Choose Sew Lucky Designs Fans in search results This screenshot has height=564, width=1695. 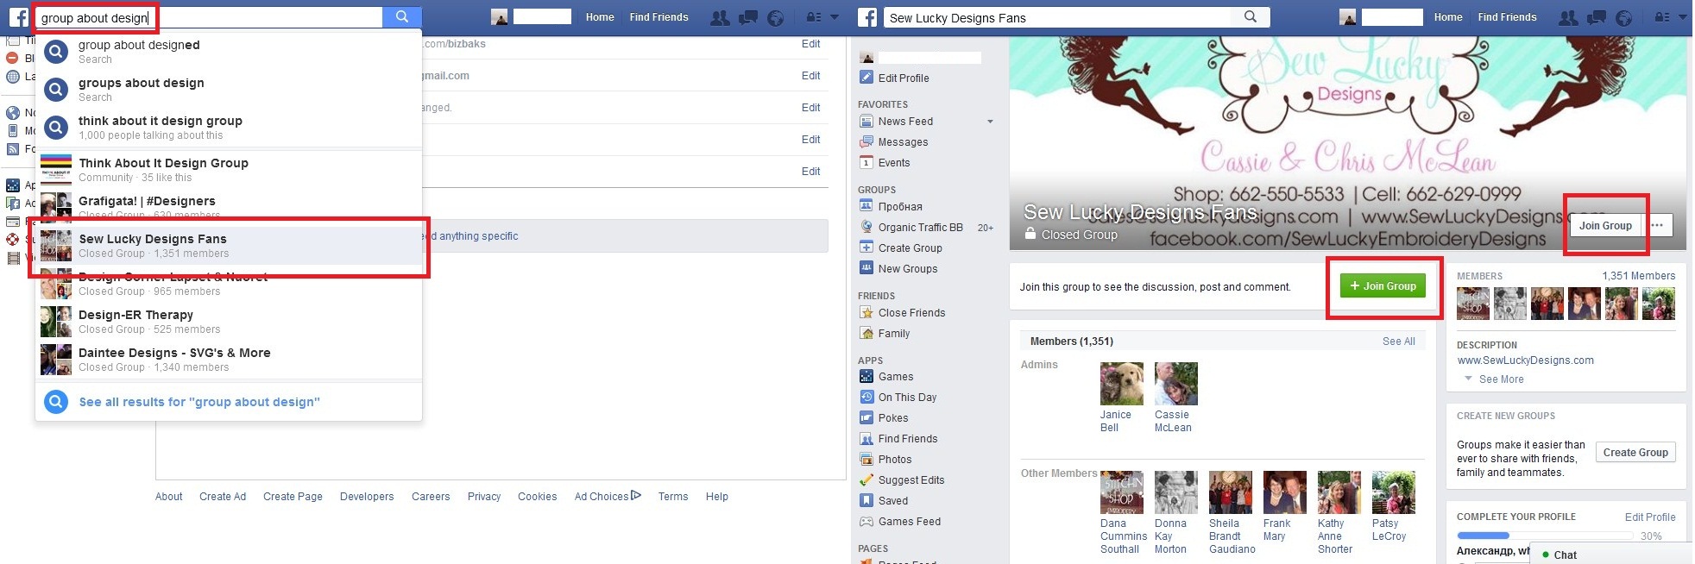230,245
